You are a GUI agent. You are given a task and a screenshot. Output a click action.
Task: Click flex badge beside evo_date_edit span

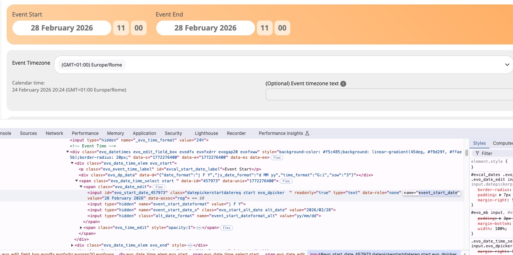tap(159, 187)
